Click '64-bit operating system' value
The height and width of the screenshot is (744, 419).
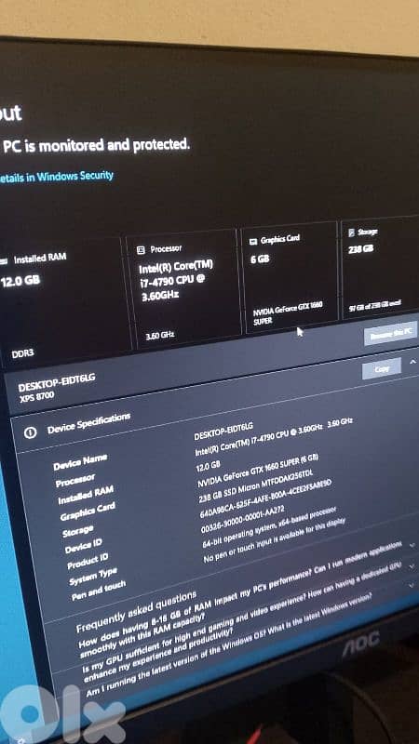[270, 526]
